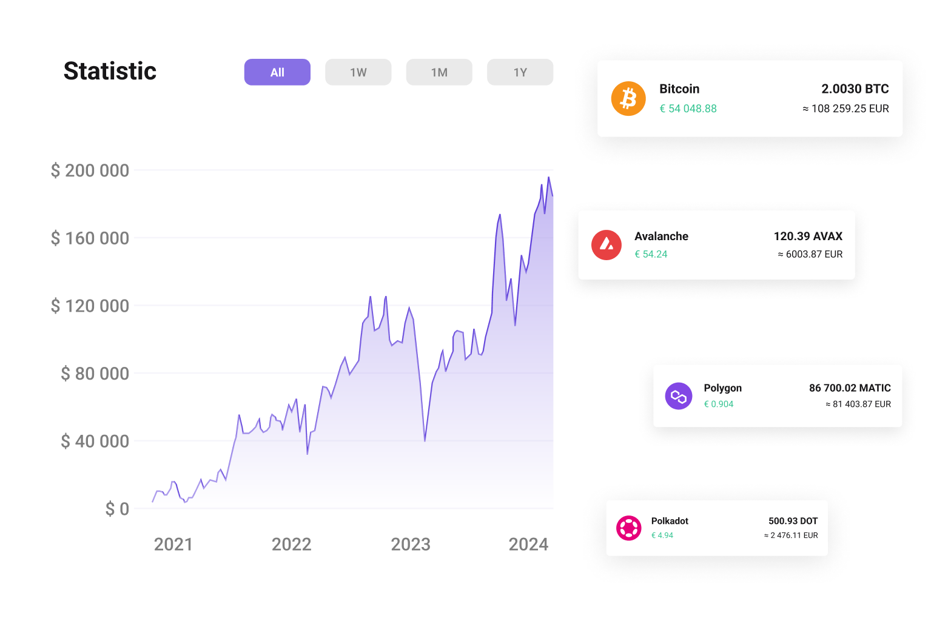Click the Bitcoin logo icon
This screenshot has width=931, height=621.
[x=628, y=98]
